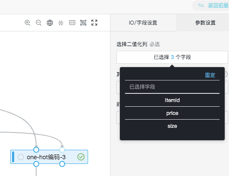
Task: Click the left input port of one-hot node
Action: pos(36,150)
